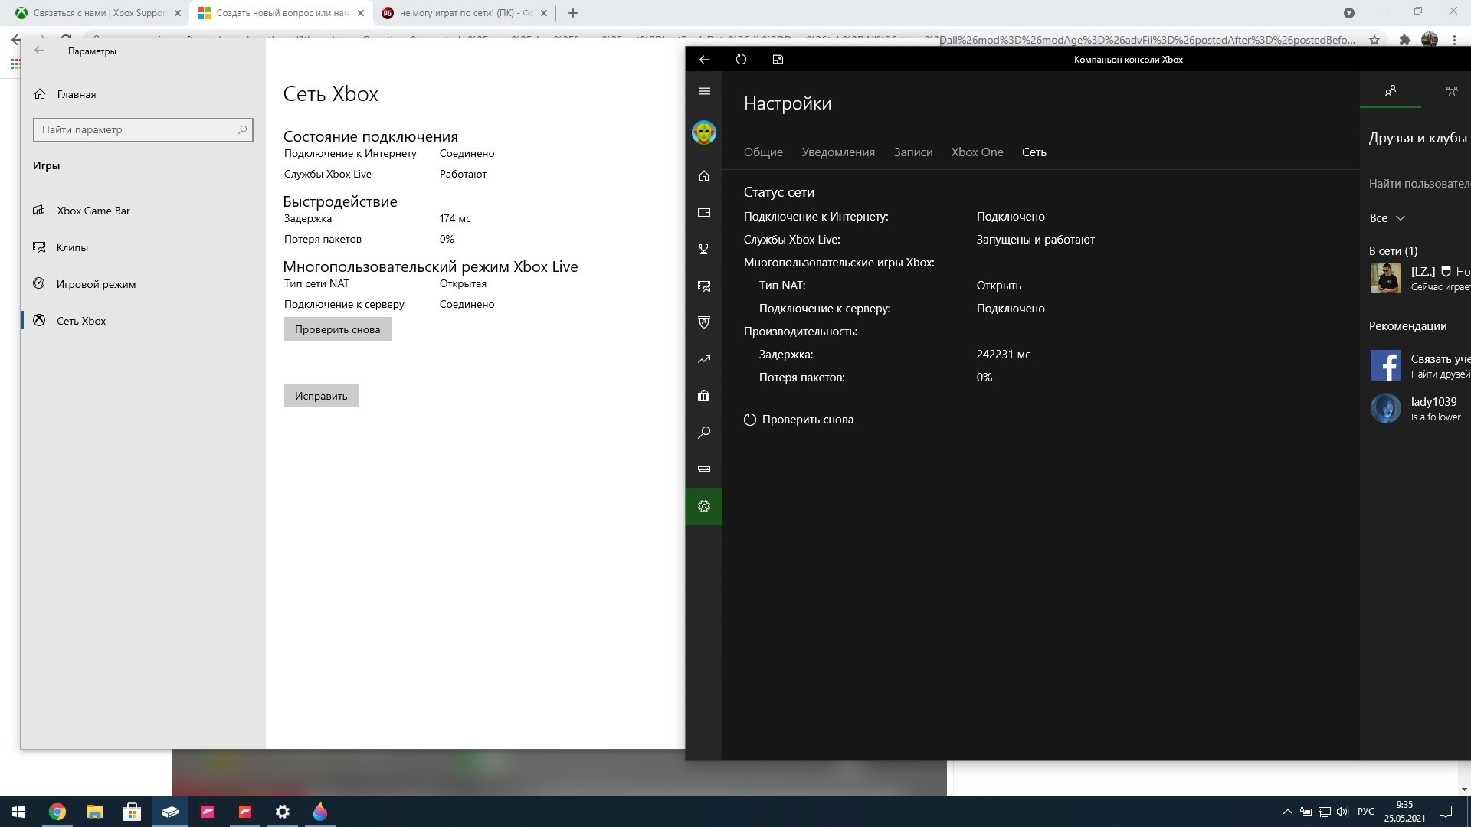
Task: Select Сеть Xbox in the Settings sidebar
Action: coord(143,321)
